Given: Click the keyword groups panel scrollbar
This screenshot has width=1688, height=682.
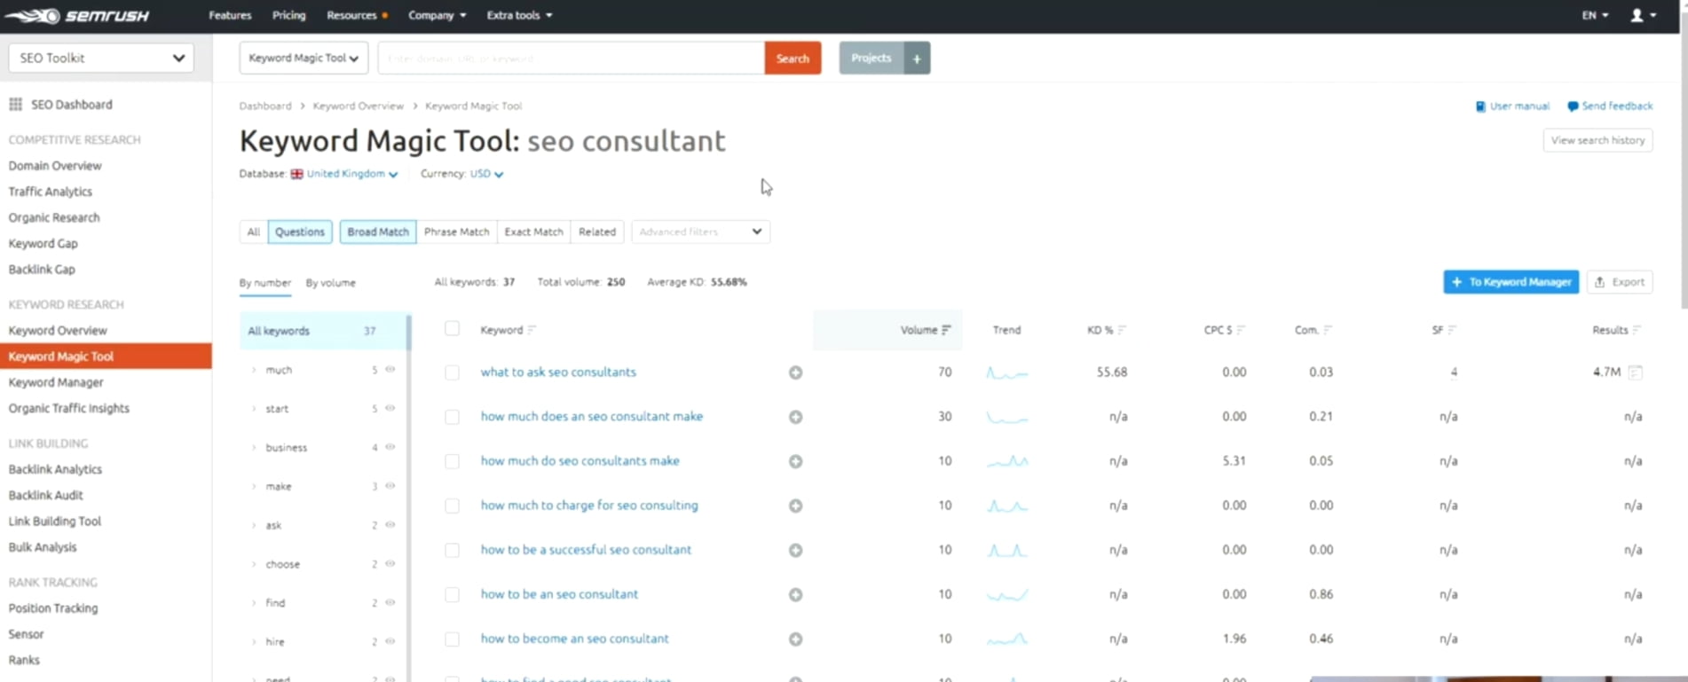Looking at the screenshot, I should tap(409, 497).
